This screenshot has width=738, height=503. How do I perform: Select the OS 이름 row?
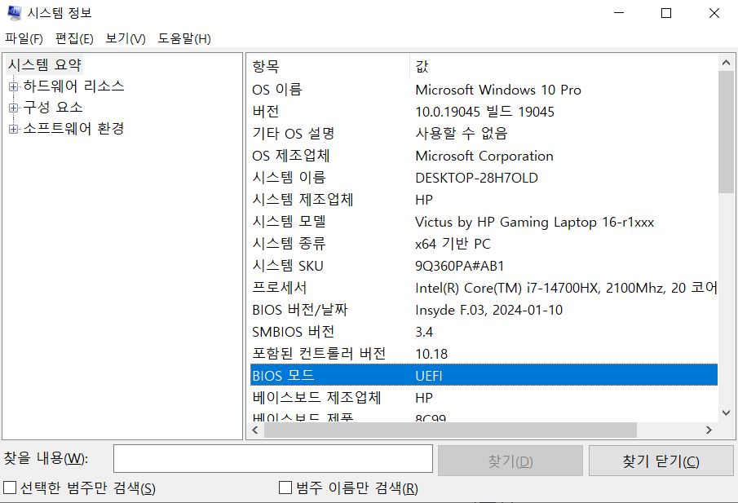(x=484, y=90)
